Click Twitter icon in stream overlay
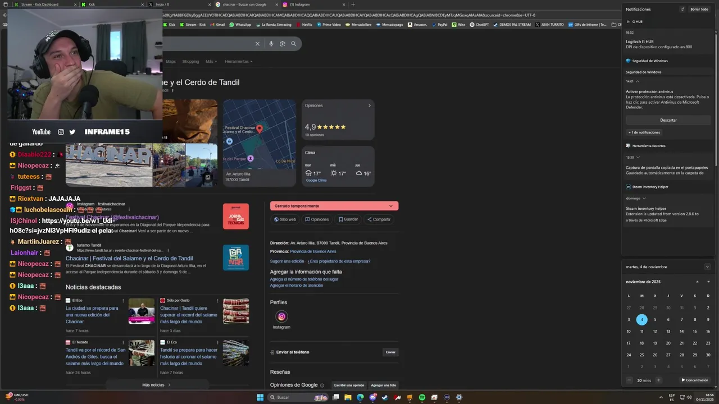Viewport: 719px width, 404px height. 72,132
